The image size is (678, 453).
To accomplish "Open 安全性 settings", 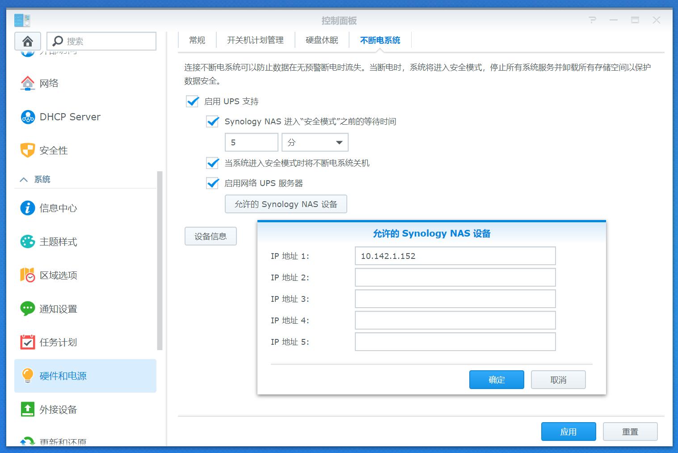I will (x=53, y=150).
